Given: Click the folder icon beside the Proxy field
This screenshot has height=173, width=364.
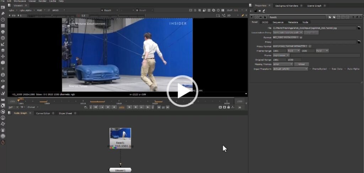Looking at the screenshot, I should tap(359, 42).
